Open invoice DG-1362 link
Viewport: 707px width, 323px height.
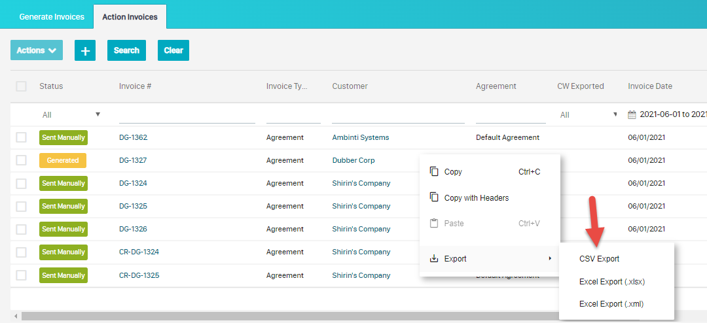[x=133, y=137]
